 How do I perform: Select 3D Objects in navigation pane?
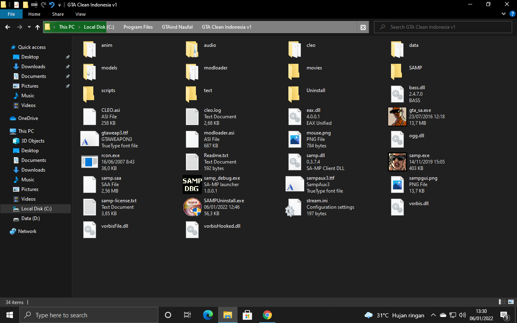pyautogui.click(x=33, y=141)
